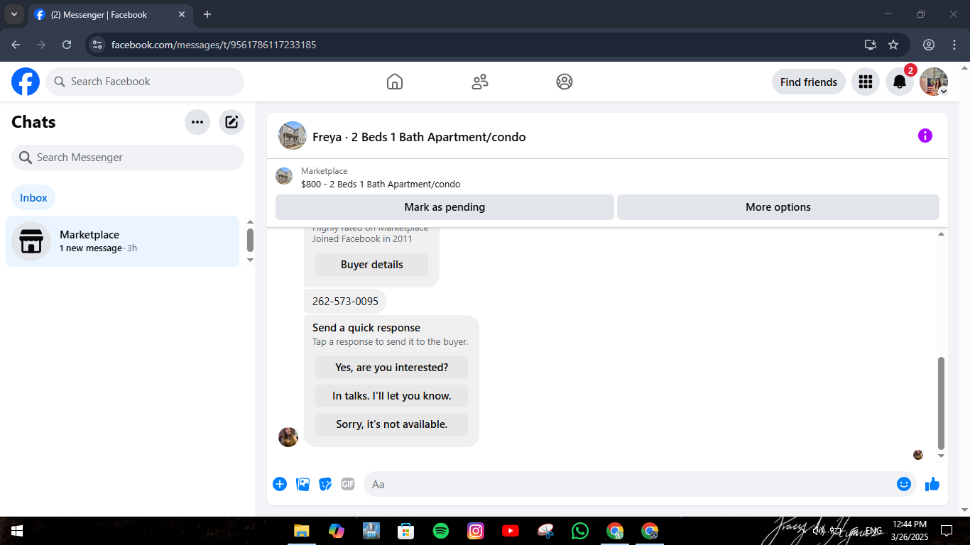Viewport: 970px width, 545px height.
Task: Open the Chrome three-dot menu
Action: [954, 45]
